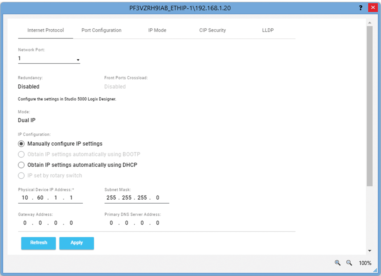Go to the CIP Security tab
381x276 pixels.
[212, 30]
